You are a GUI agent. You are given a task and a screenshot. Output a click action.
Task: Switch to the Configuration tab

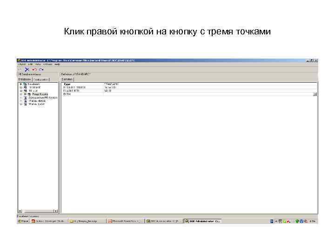[41, 79]
